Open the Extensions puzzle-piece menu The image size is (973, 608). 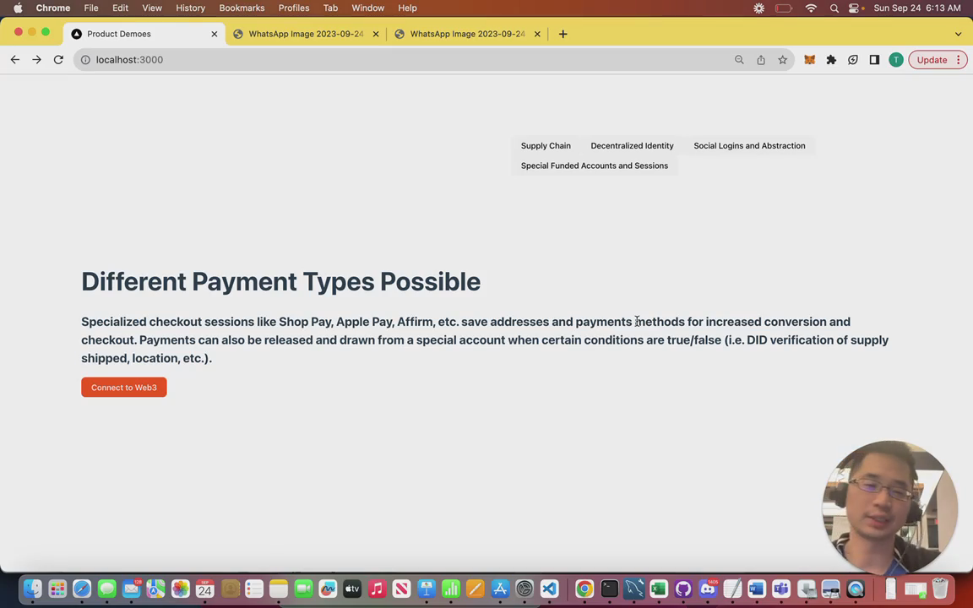[831, 60]
